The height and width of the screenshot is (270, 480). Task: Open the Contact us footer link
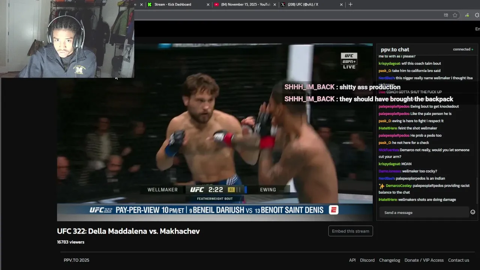tap(459, 260)
